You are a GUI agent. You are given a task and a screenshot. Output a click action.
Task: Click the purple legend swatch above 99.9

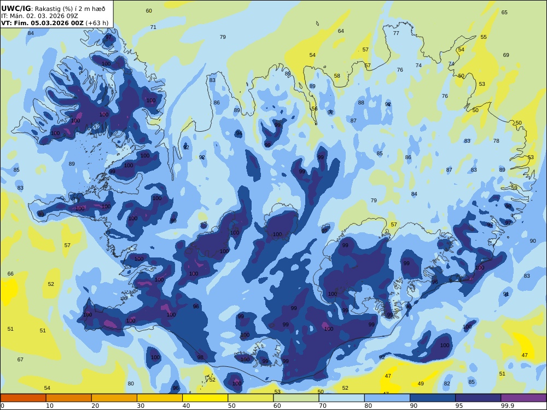523,398
